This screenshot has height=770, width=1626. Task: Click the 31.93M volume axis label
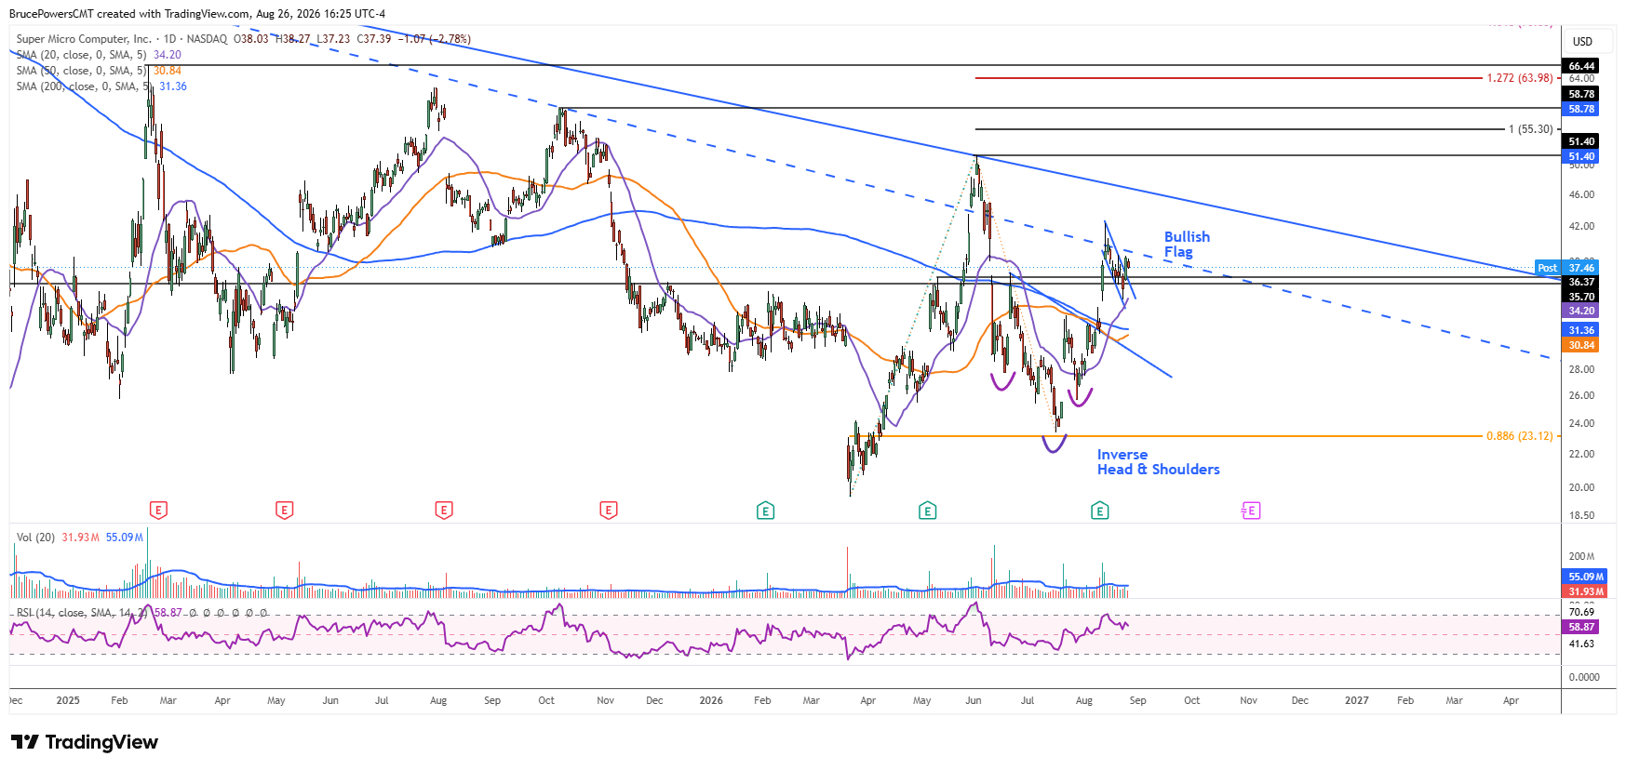[1585, 591]
